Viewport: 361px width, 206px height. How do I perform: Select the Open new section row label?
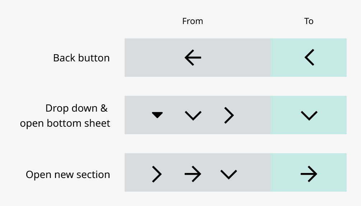click(68, 175)
